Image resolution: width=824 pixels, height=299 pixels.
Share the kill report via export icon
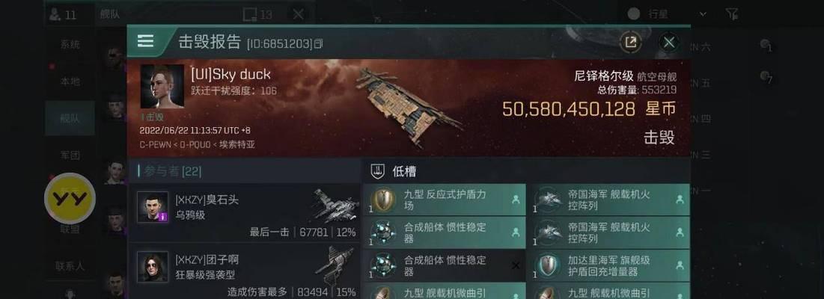coord(630,43)
